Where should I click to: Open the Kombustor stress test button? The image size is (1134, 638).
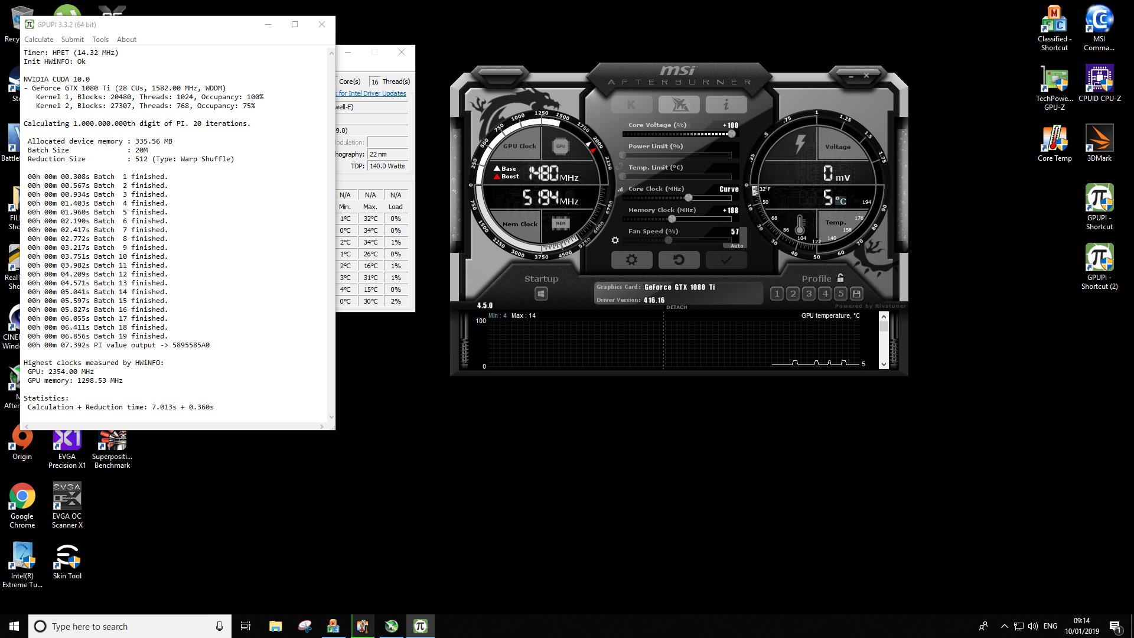(631, 105)
